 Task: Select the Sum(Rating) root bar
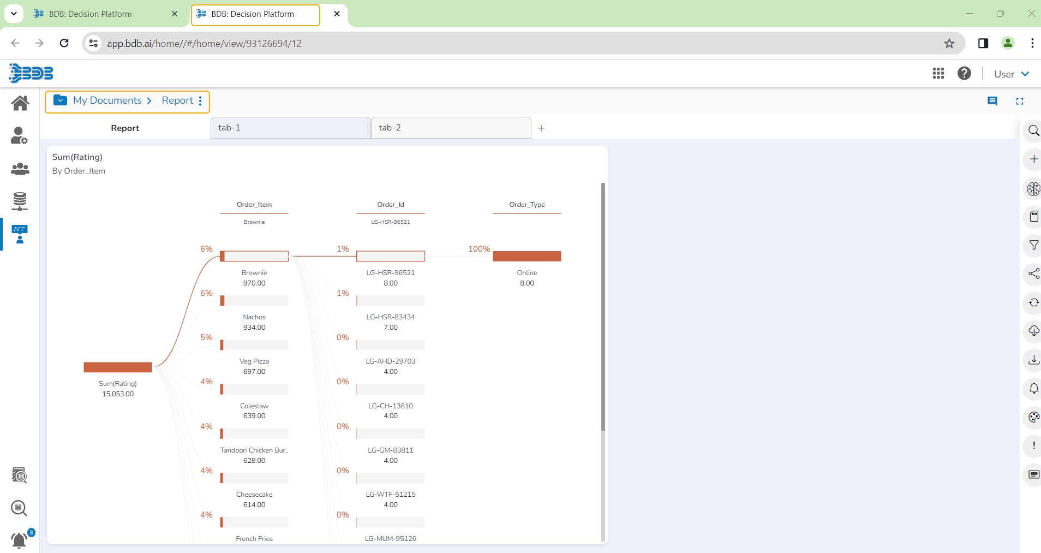[x=118, y=367]
